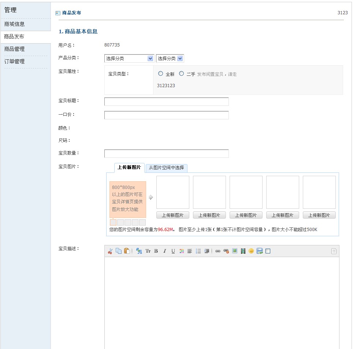Apply italic formatting in the description editor
The image size is (353, 349).
pyautogui.click(x=164, y=251)
